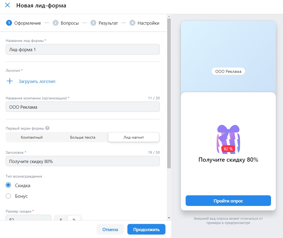Click step 1 circle icon Оформление
Screen dimensions: 283x238
tap(9, 23)
